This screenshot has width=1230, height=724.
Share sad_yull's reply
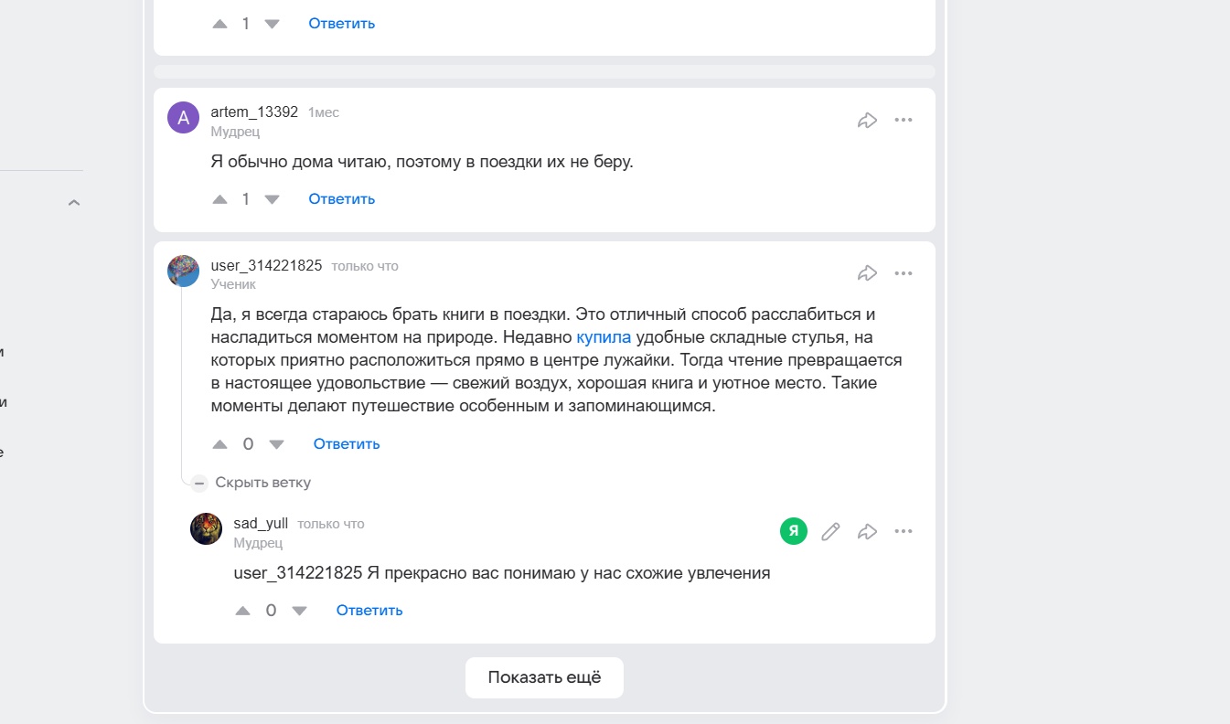click(867, 530)
